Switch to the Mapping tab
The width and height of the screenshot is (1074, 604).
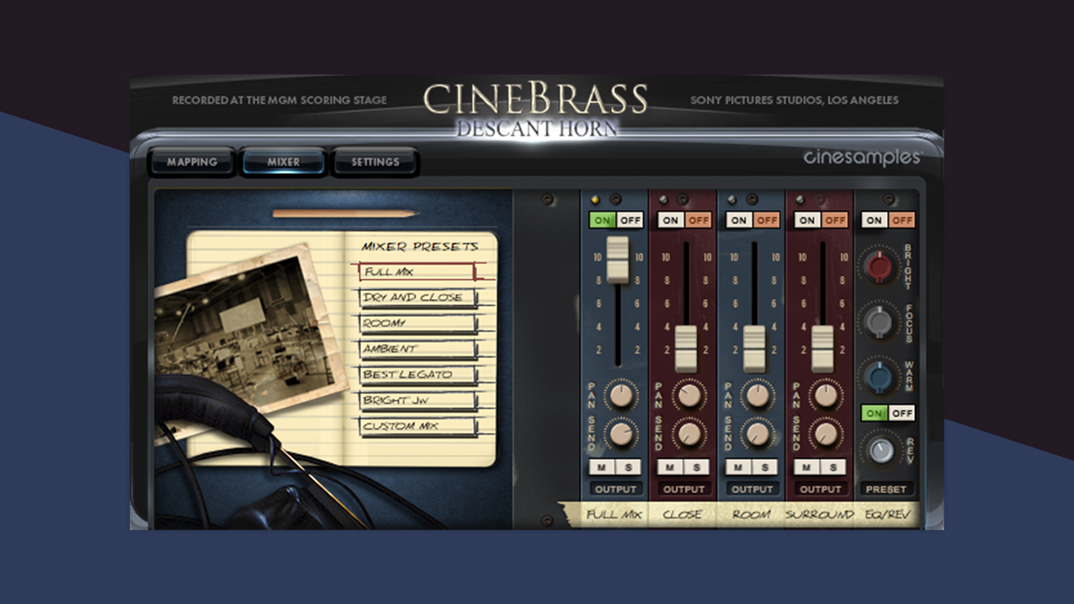click(192, 162)
